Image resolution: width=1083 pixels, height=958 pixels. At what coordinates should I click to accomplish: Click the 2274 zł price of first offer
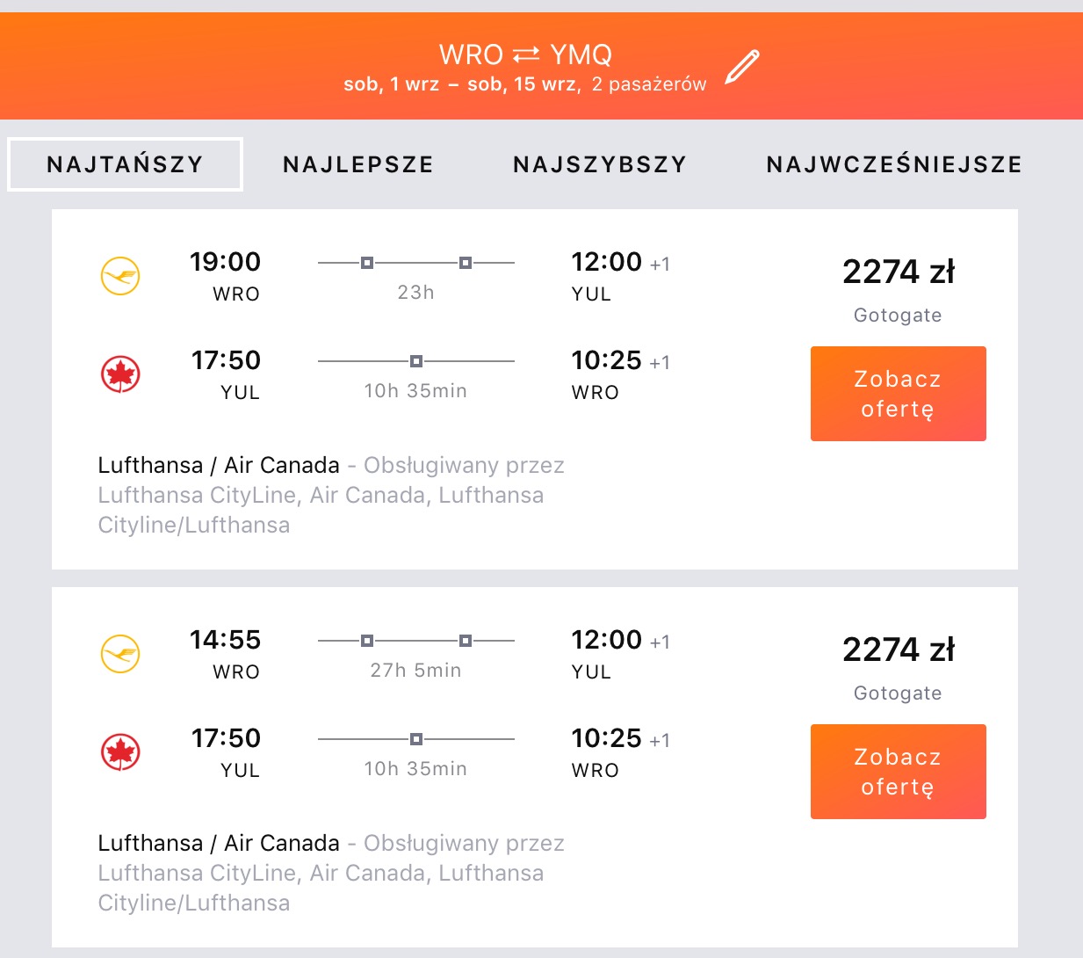pyautogui.click(x=899, y=272)
